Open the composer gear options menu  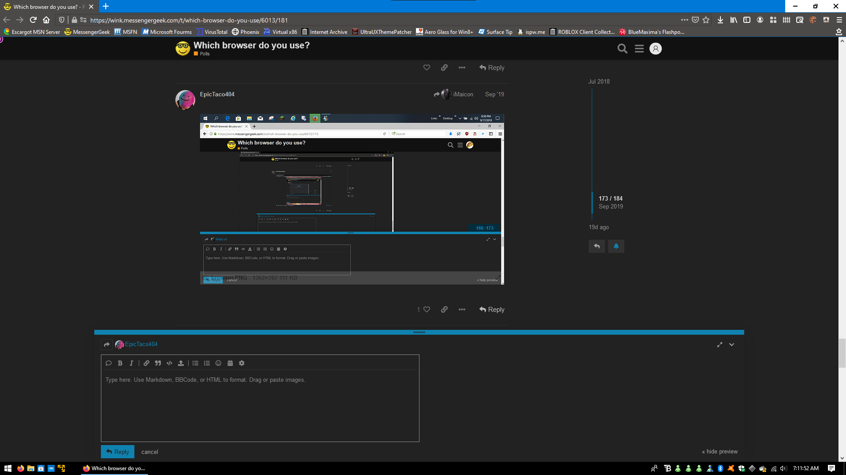[x=241, y=363]
